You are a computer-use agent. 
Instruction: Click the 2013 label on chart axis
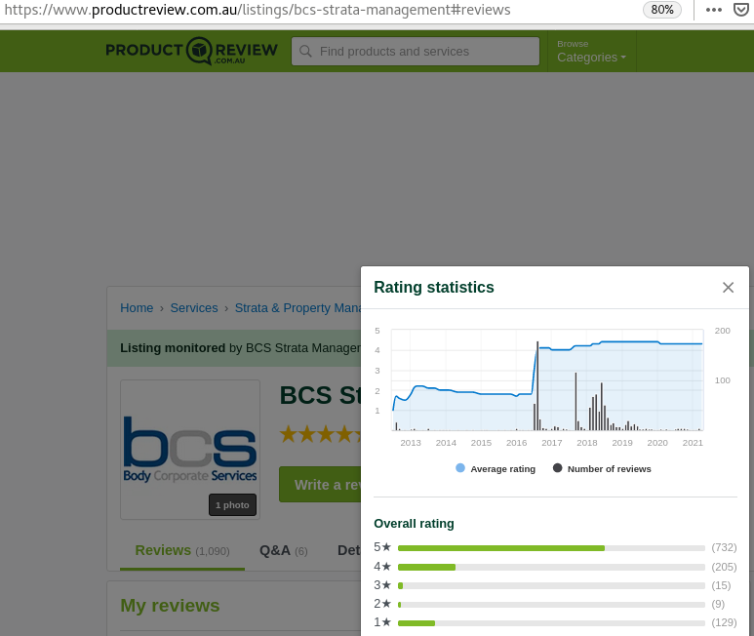411,443
